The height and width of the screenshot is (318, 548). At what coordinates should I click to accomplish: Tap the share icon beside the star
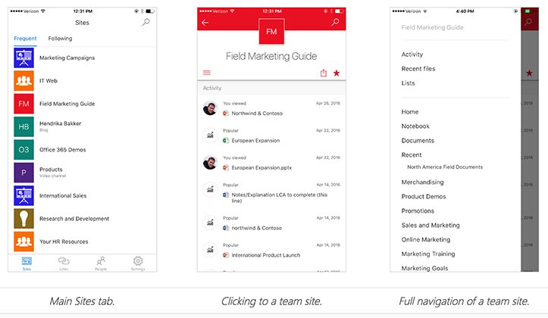[324, 73]
